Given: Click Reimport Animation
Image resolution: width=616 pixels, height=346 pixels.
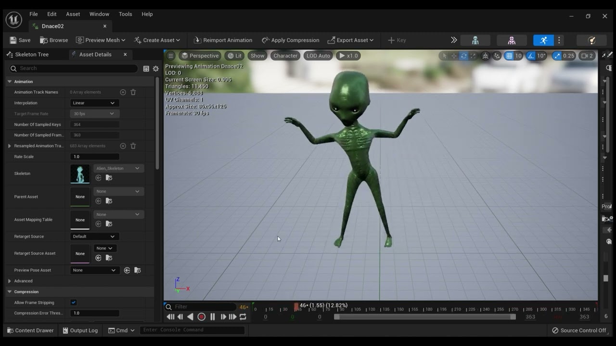Looking at the screenshot, I should click(x=223, y=40).
